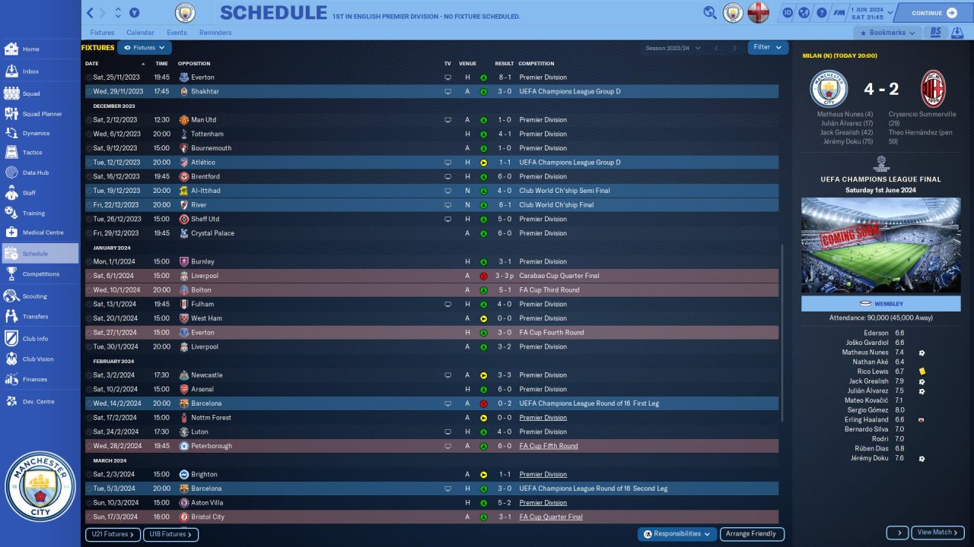This screenshot has width=974, height=547.
Task: Open the Transfers sidebar icon
Action: click(x=11, y=316)
